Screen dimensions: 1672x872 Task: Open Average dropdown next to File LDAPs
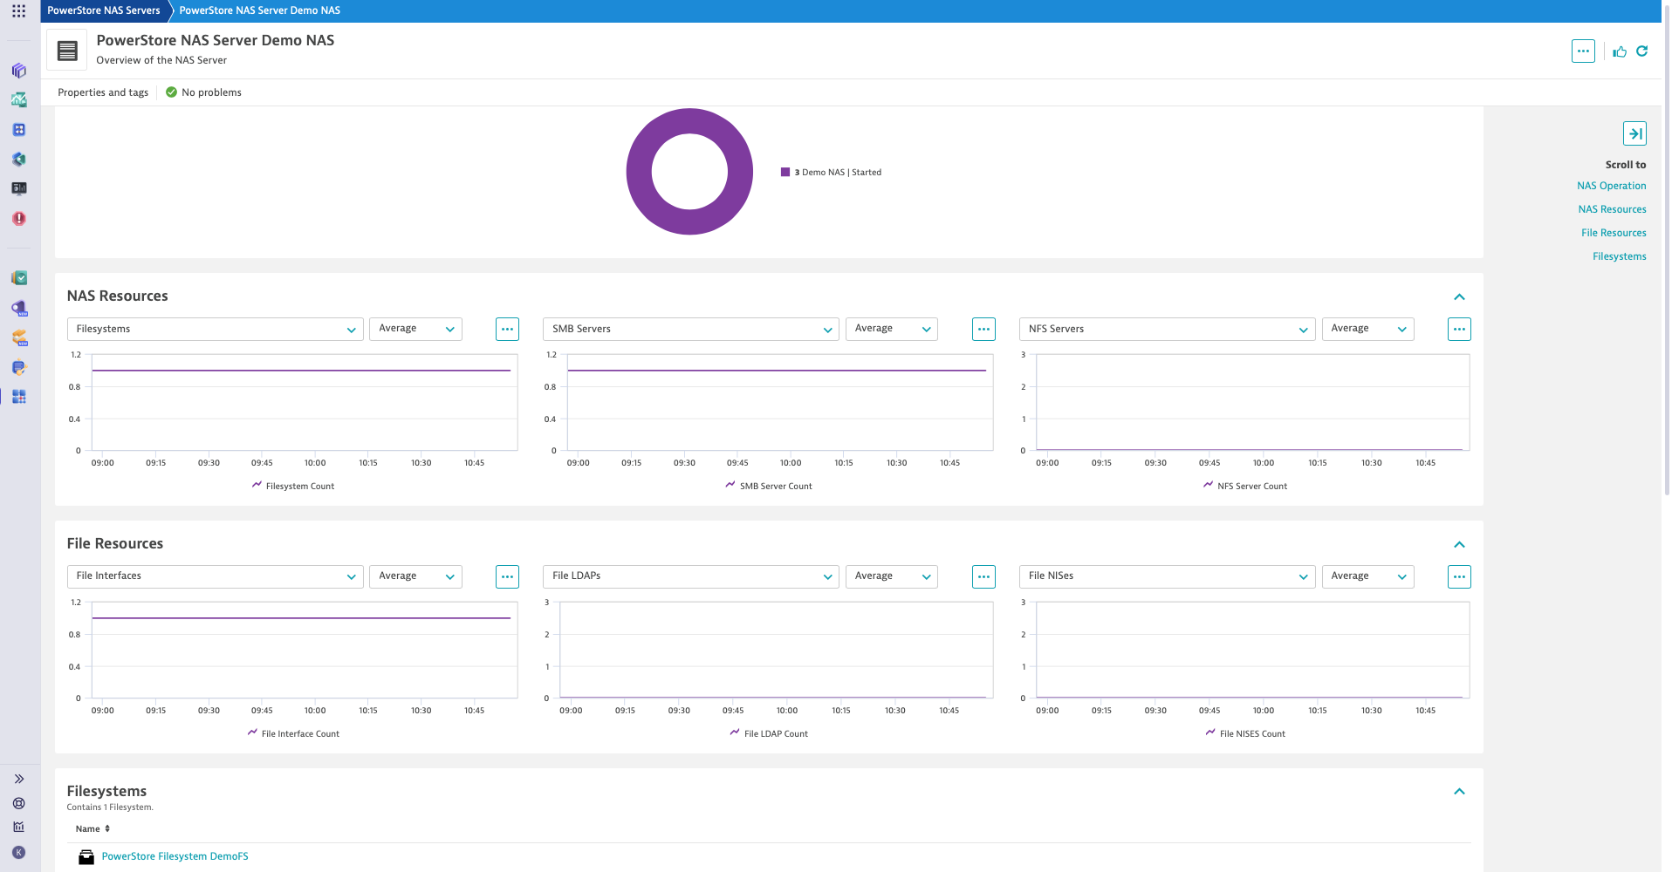[x=891, y=576]
